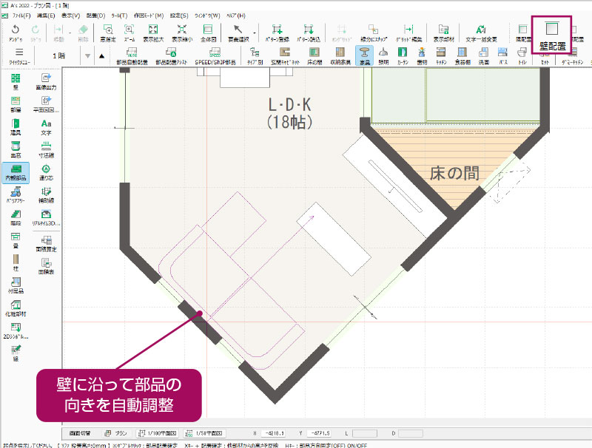The image size is (592, 448).
Task: Select the 内観部品 interior parts tool
Action: pos(16,173)
